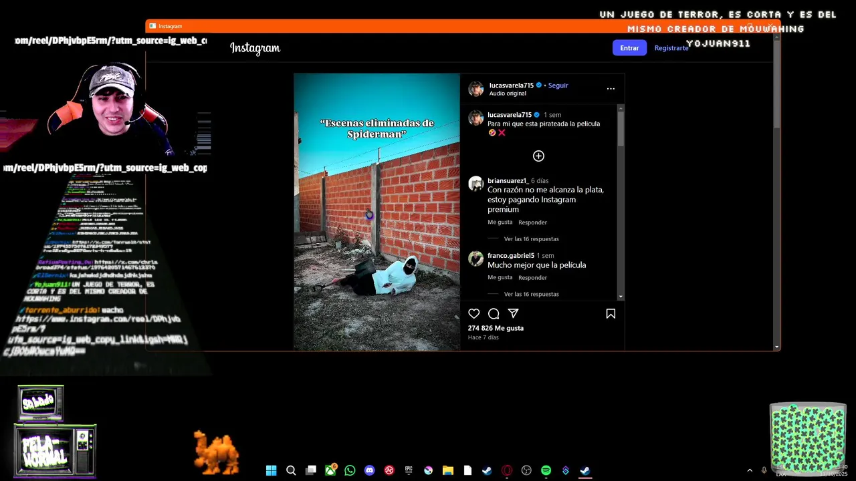Click the Hace 7 días timestamp
This screenshot has width=856, height=481.
pyautogui.click(x=483, y=337)
